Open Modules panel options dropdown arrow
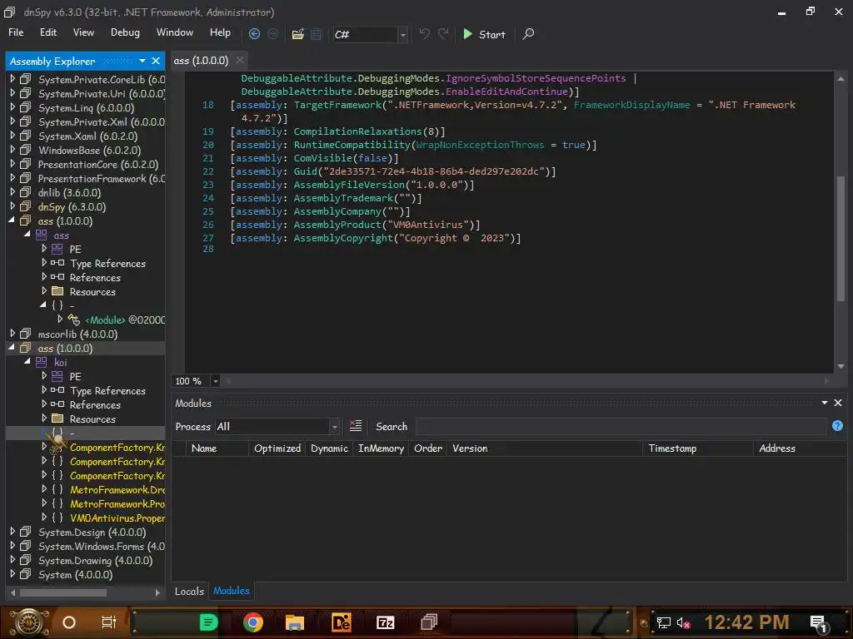The width and height of the screenshot is (853, 639). (824, 403)
